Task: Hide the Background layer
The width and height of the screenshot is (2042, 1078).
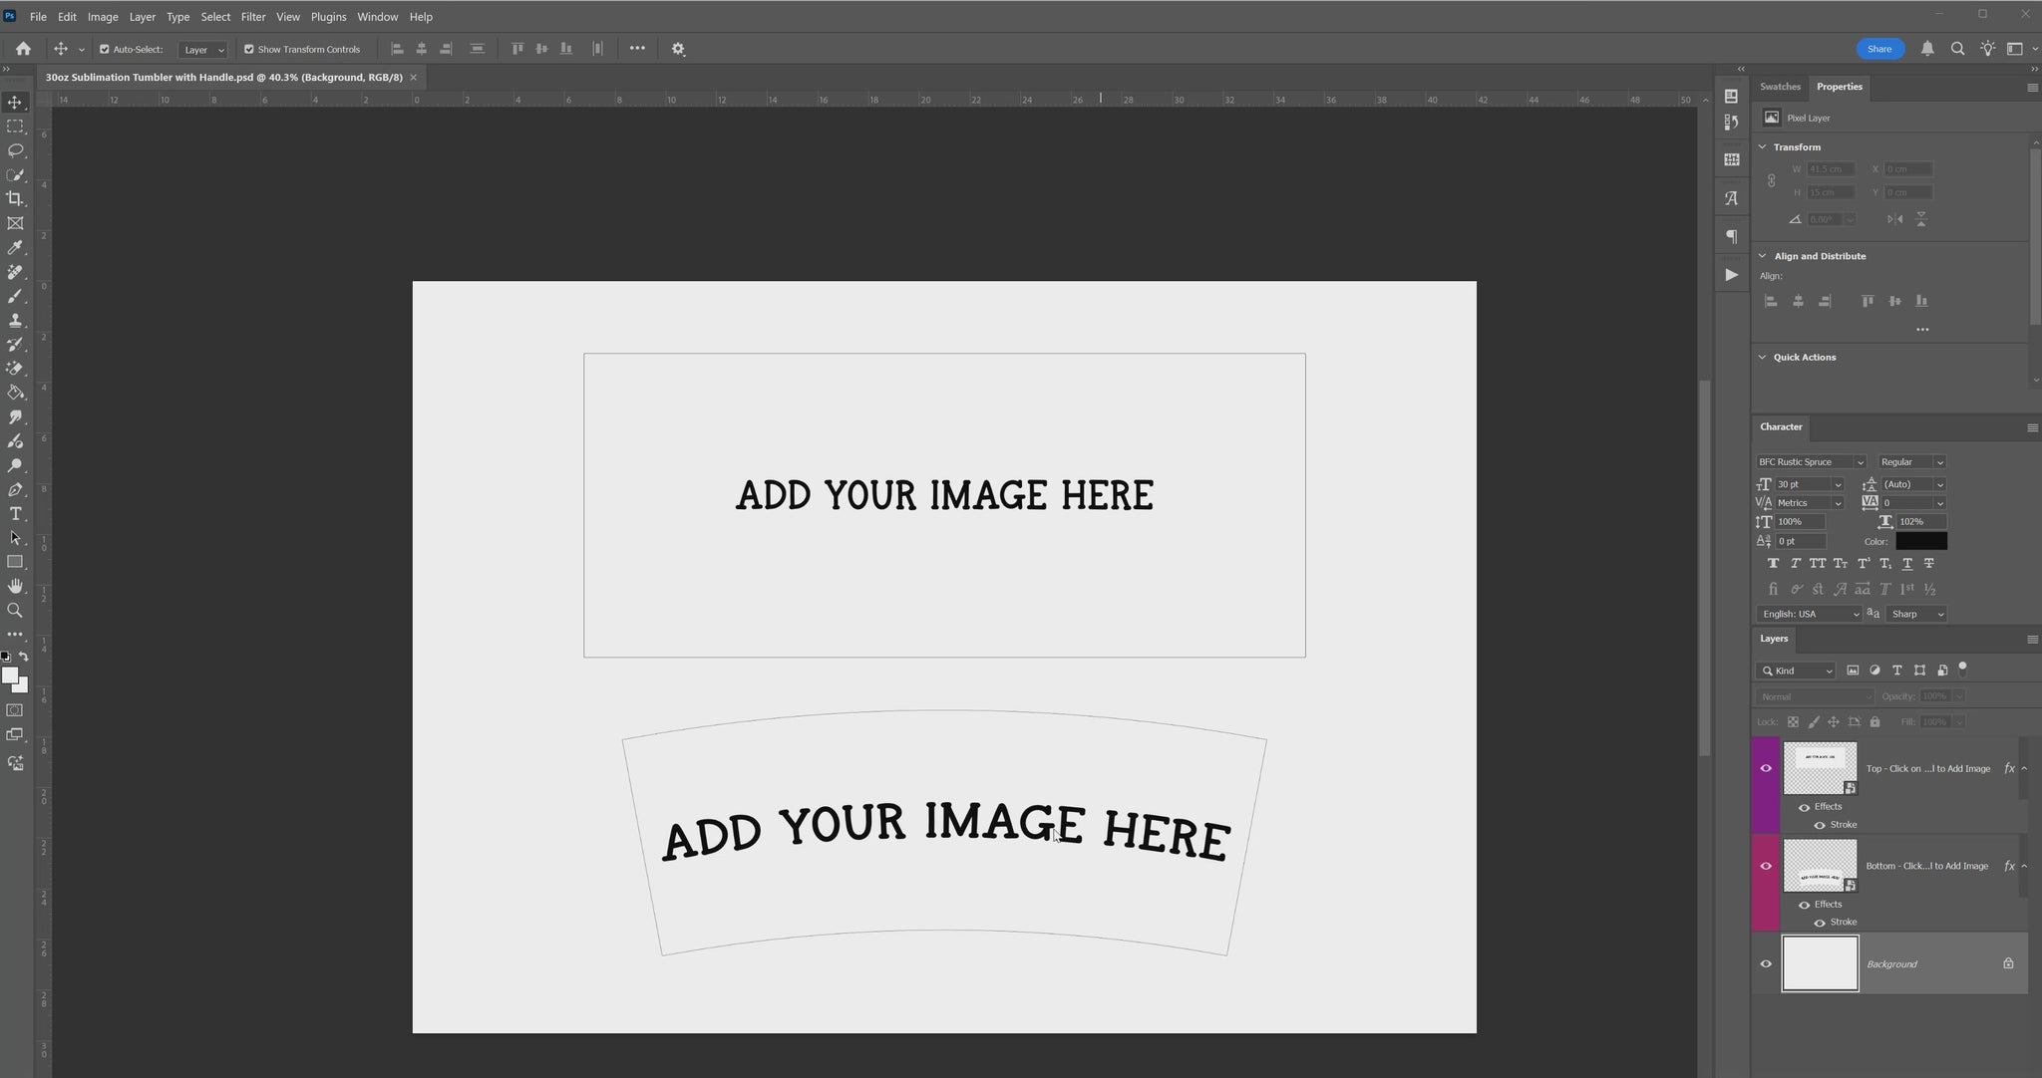Action: [x=1766, y=963]
